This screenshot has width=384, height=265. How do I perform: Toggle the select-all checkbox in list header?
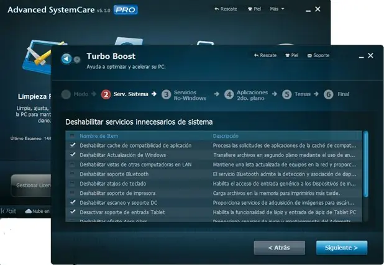pyautogui.click(x=72, y=135)
